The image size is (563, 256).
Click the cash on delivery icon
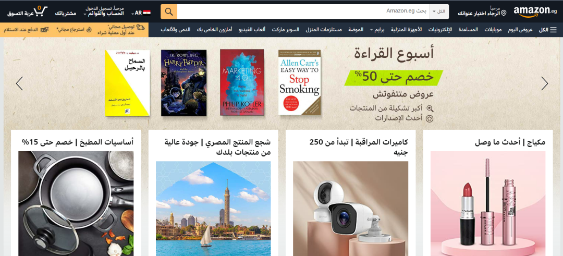(44, 30)
